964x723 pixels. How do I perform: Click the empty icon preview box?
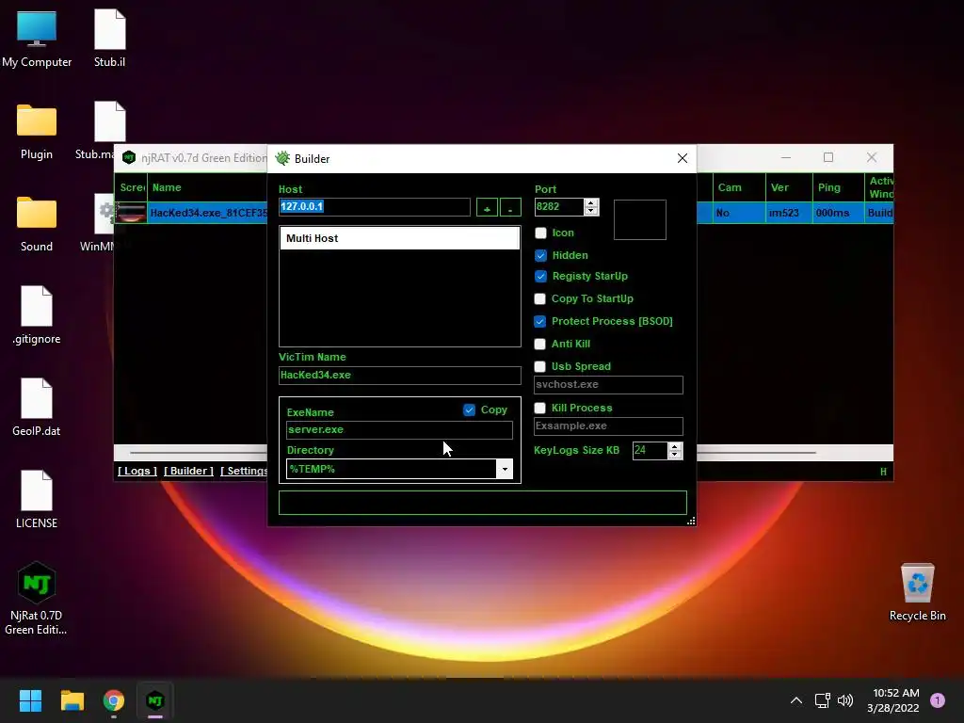point(639,219)
